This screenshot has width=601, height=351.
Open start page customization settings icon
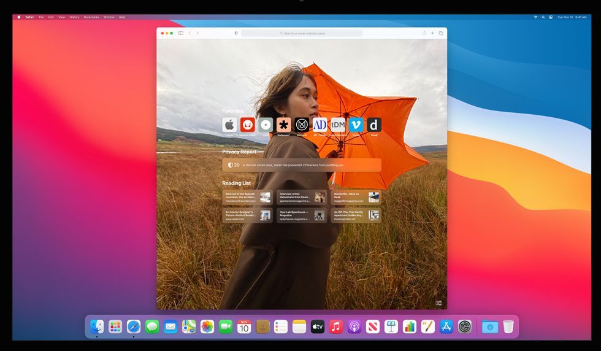pyautogui.click(x=439, y=303)
